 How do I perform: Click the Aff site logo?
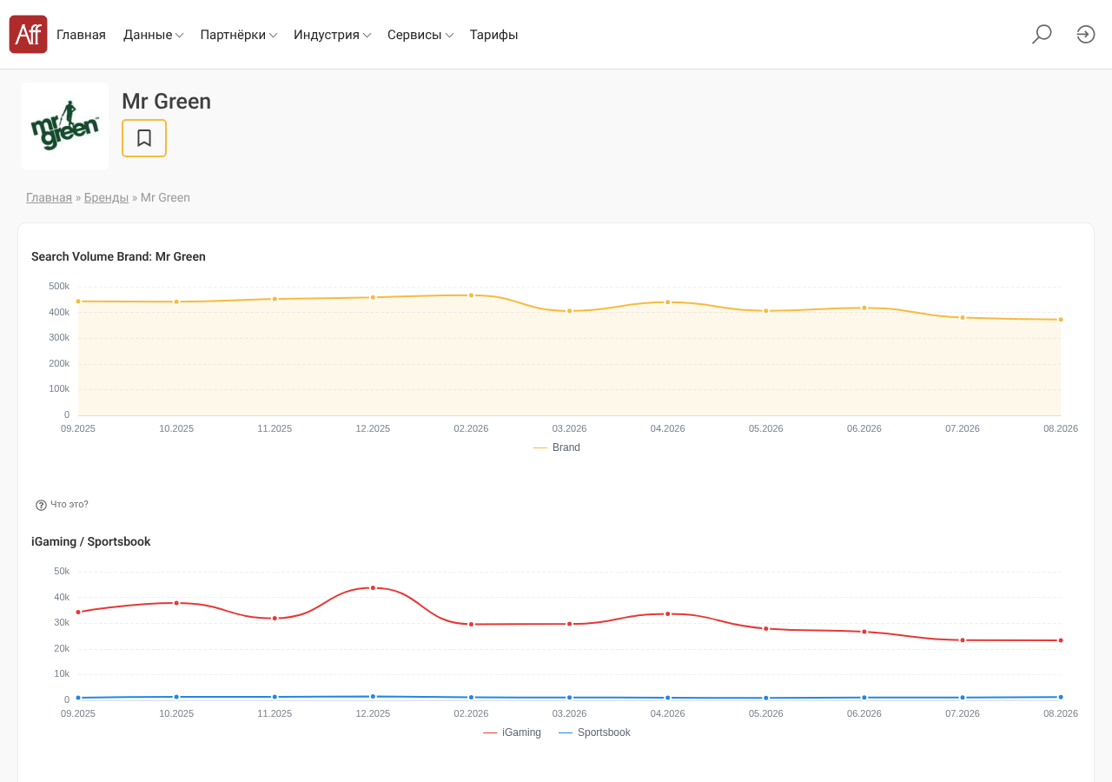click(x=28, y=34)
